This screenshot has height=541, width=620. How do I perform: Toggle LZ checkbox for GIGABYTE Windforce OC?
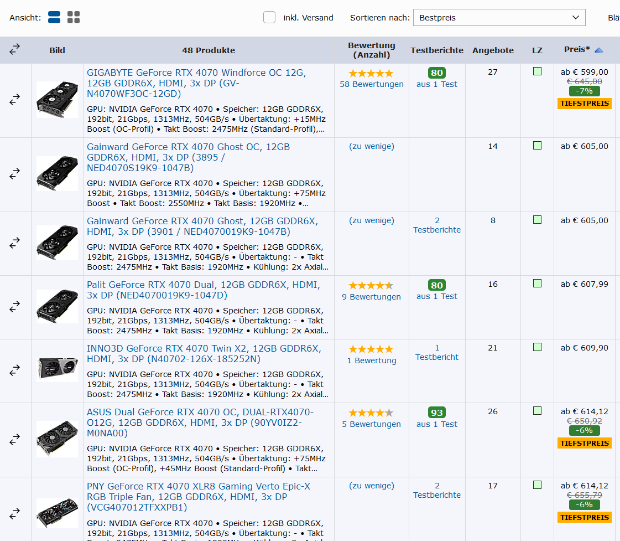[x=537, y=71]
